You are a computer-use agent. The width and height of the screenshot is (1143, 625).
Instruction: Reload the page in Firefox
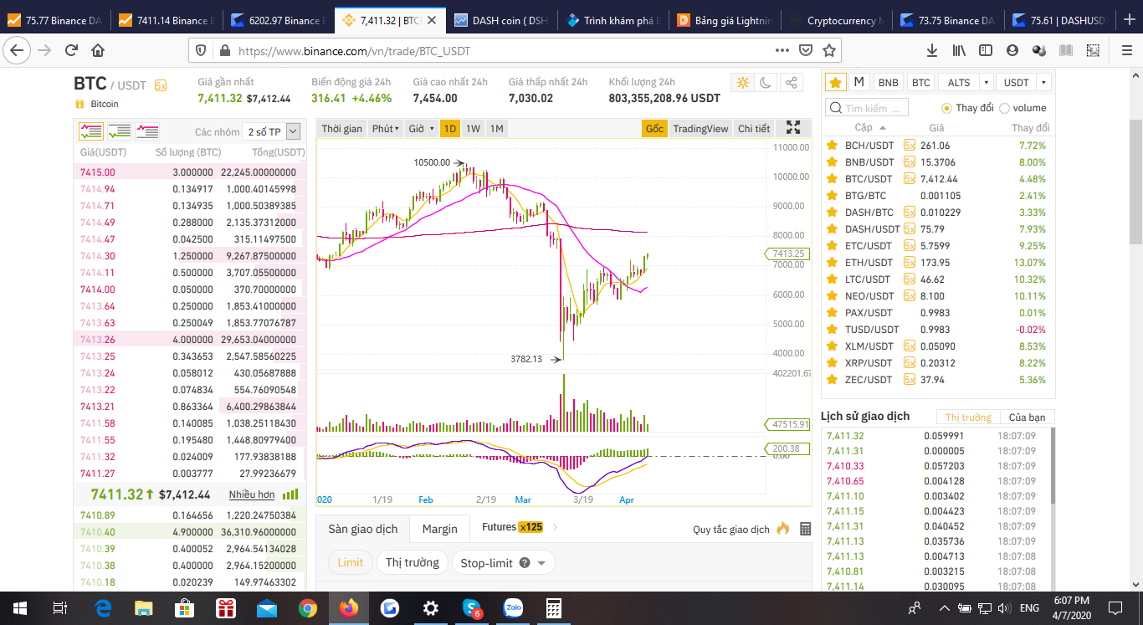[71, 50]
